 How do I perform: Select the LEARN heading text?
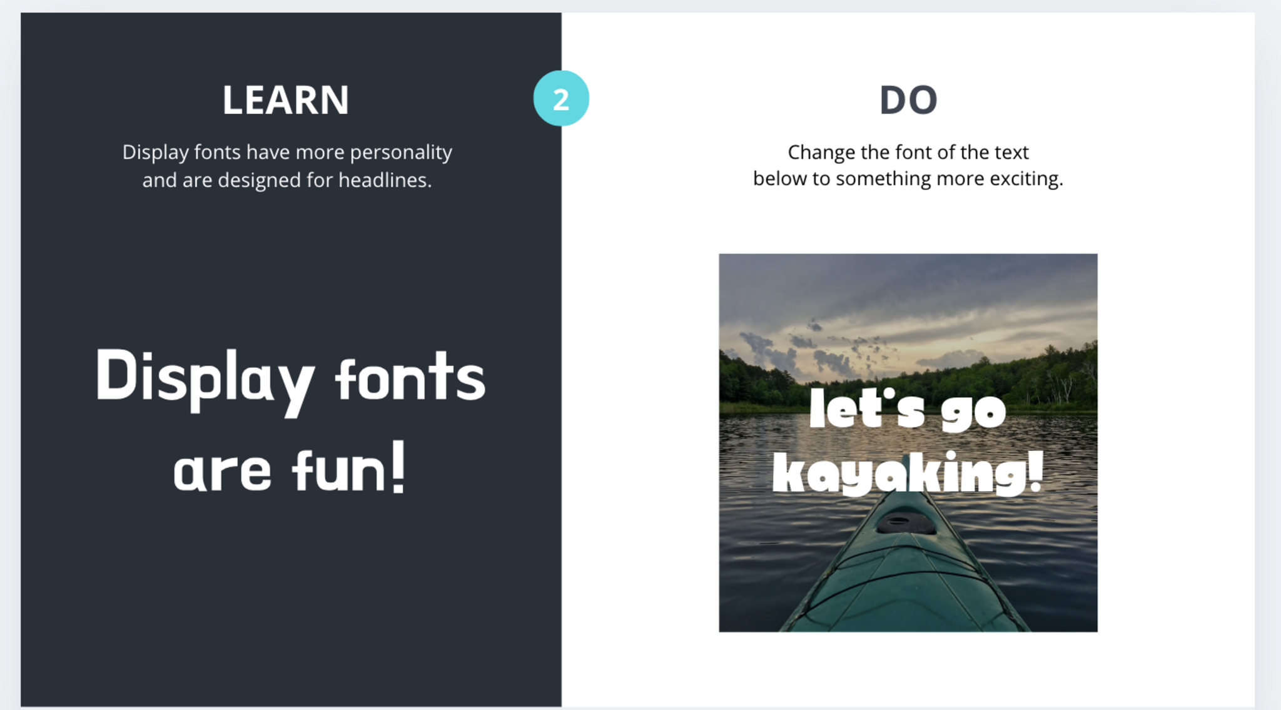pos(286,100)
